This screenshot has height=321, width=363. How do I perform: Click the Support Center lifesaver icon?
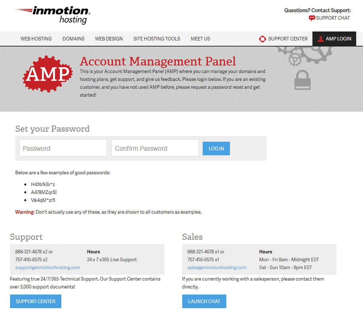[262, 39]
